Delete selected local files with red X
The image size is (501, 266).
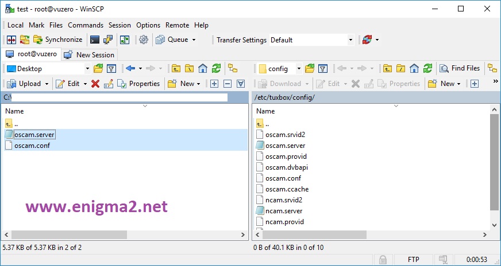coord(95,84)
